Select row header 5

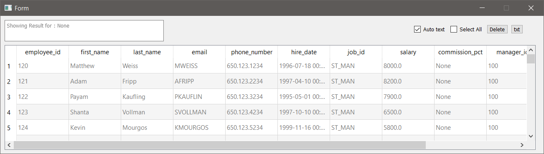(x=10, y=128)
